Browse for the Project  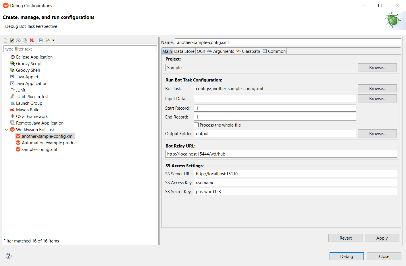pos(377,68)
